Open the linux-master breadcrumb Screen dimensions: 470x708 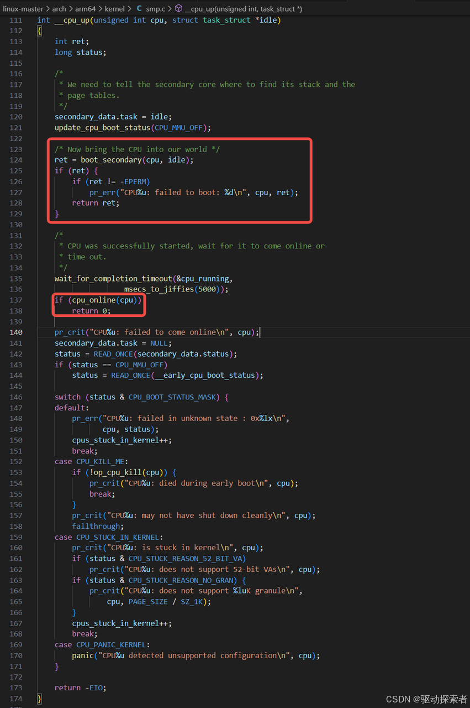23,9
